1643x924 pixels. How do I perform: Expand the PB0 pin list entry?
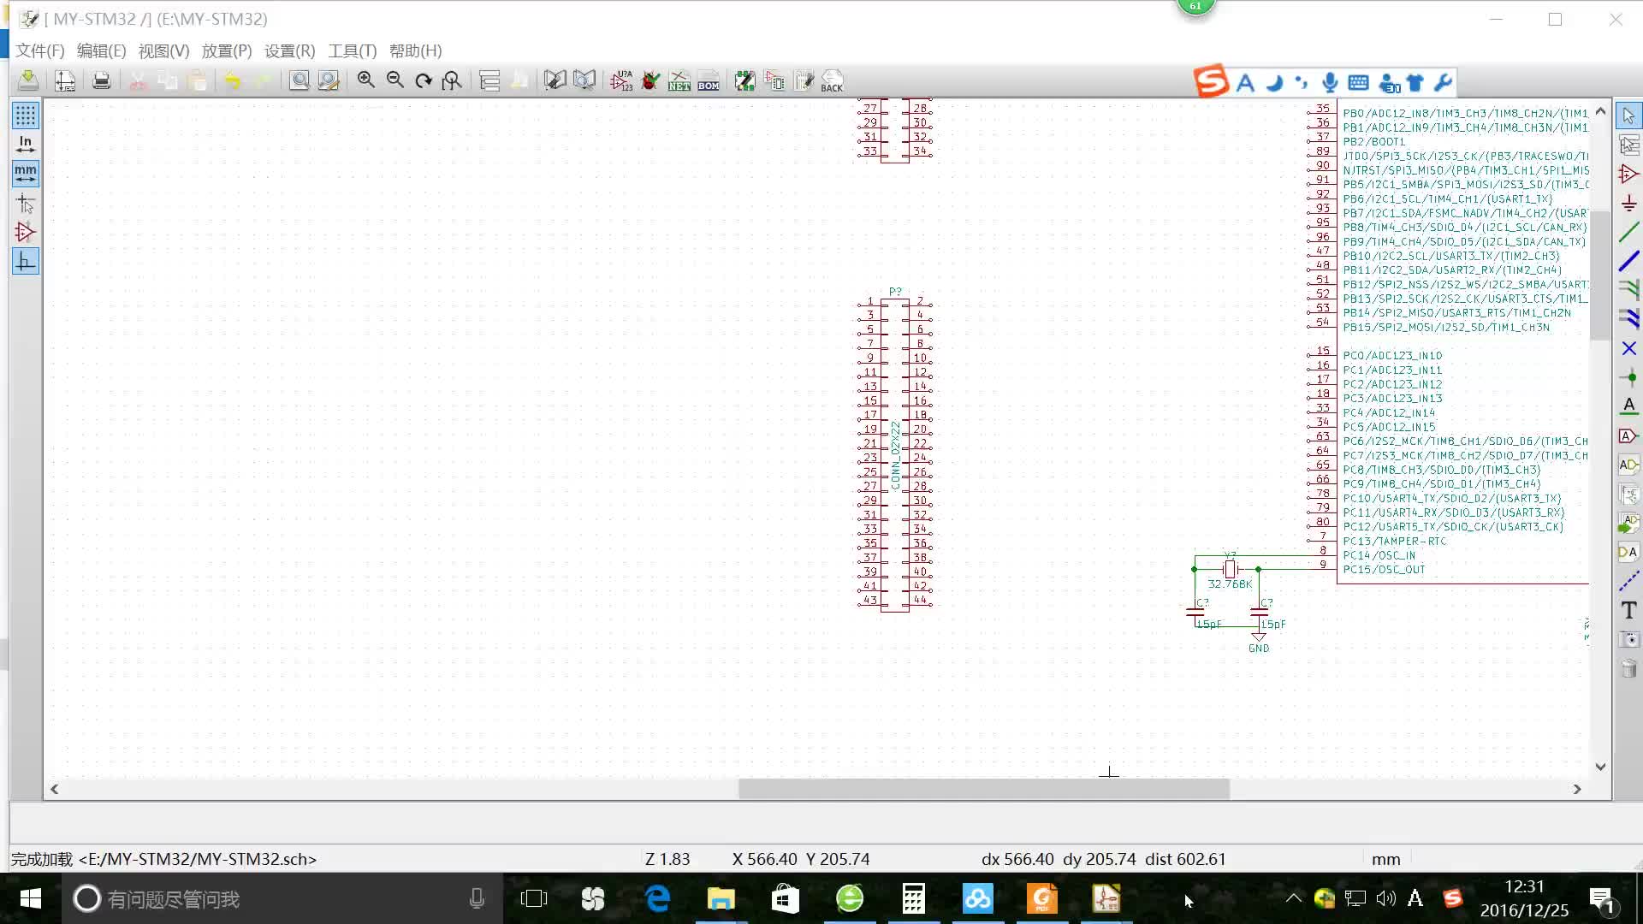coord(1463,112)
